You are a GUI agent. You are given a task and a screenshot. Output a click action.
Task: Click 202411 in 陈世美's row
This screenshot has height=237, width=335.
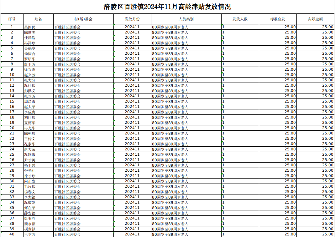pos(132,32)
